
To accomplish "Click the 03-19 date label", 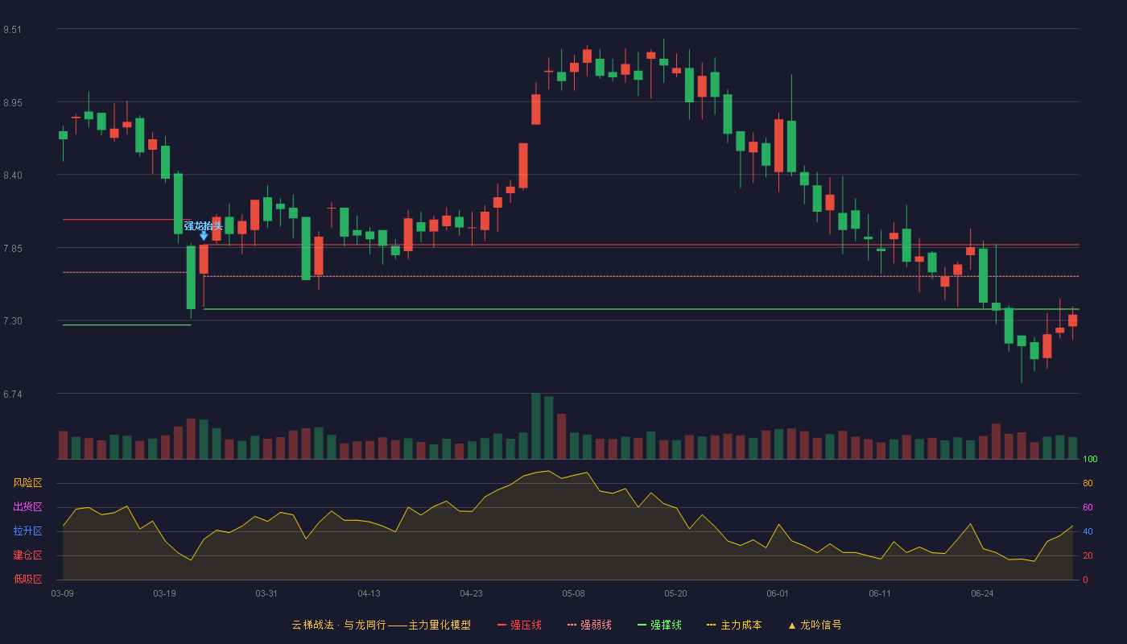I will pyautogui.click(x=164, y=593).
